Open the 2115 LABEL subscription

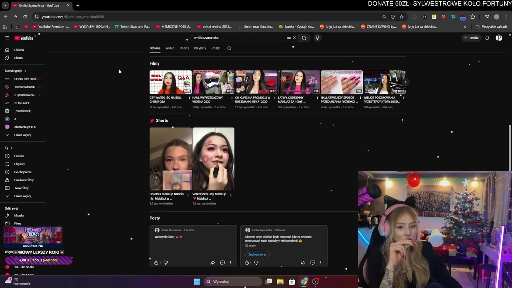pos(22,103)
